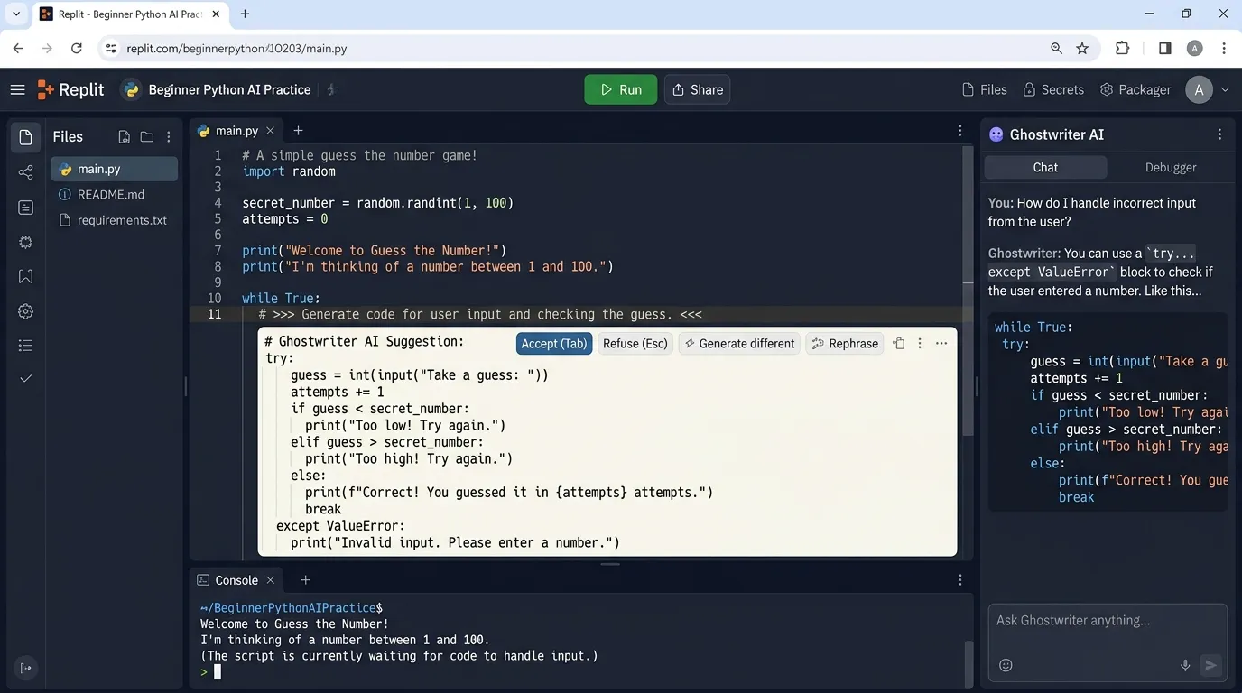The image size is (1242, 693).
Task: Click the editor vertical scrollbar
Action: (969, 289)
